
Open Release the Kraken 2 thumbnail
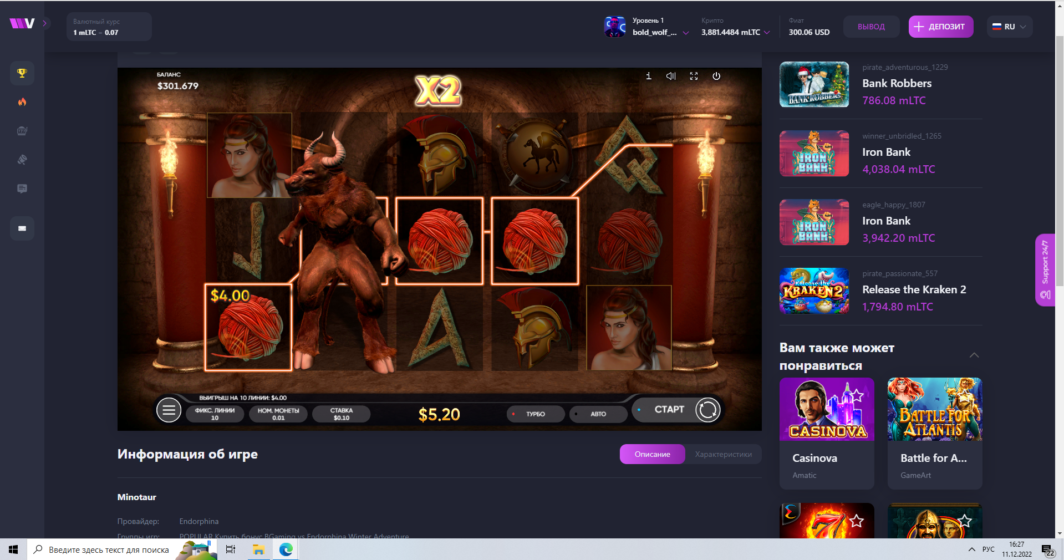[x=814, y=291]
